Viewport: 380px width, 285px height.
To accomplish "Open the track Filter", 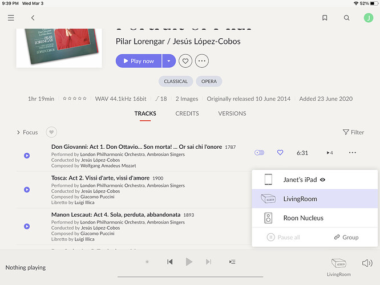I will (x=353, y=132).
